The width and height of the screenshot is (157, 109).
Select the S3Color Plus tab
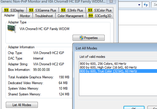click(x=100, y=10)
